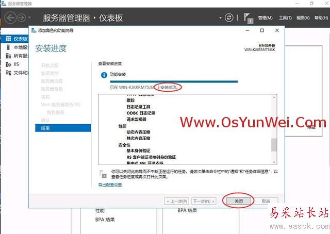330x234 pixels.
Task: Click the installation progress bar
Action: point(174,81)
